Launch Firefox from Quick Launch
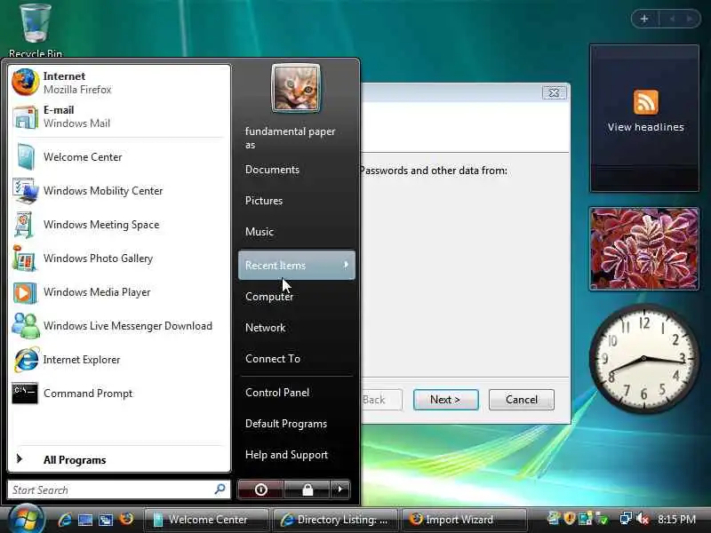Screen dimensions: 711x533 click(126, 519)
